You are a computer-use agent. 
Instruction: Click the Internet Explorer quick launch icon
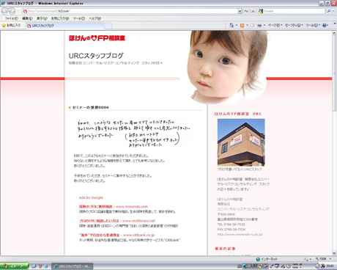coord(45,266)
